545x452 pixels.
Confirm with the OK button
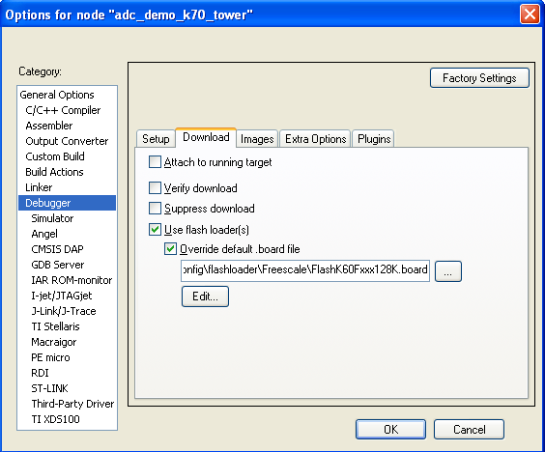390,430
